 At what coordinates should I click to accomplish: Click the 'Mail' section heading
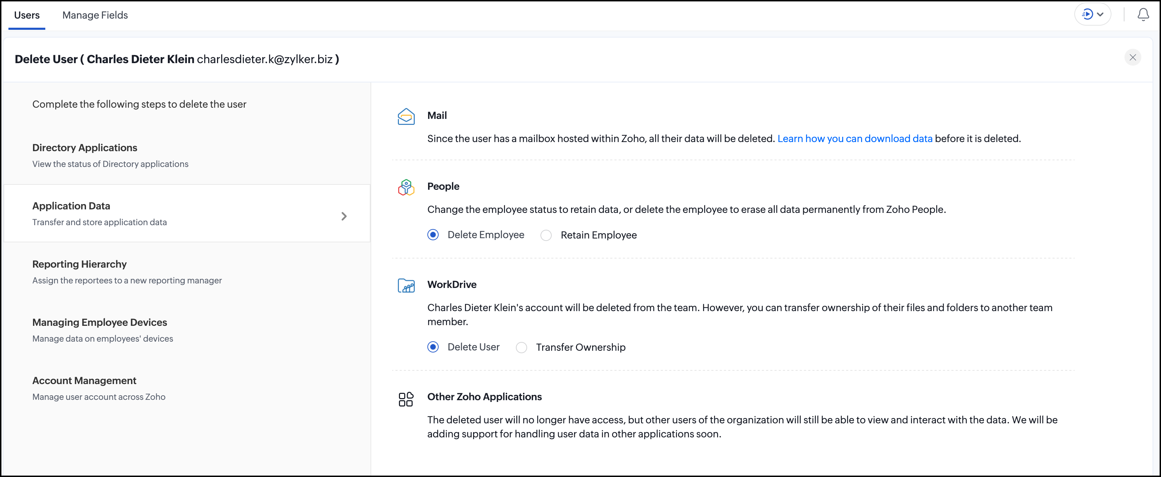point(437,115)
